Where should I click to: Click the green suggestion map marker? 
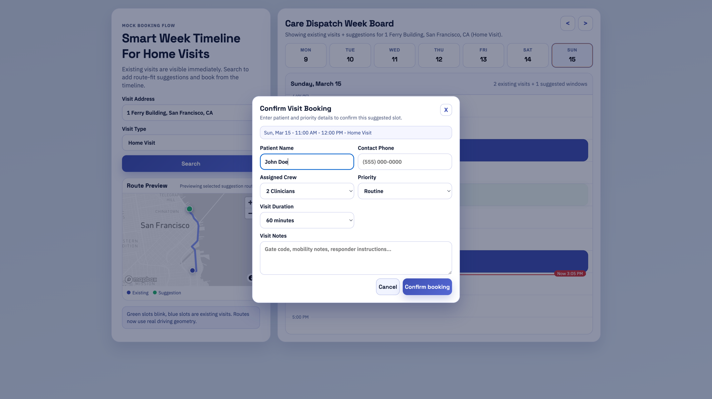[189, 209]
